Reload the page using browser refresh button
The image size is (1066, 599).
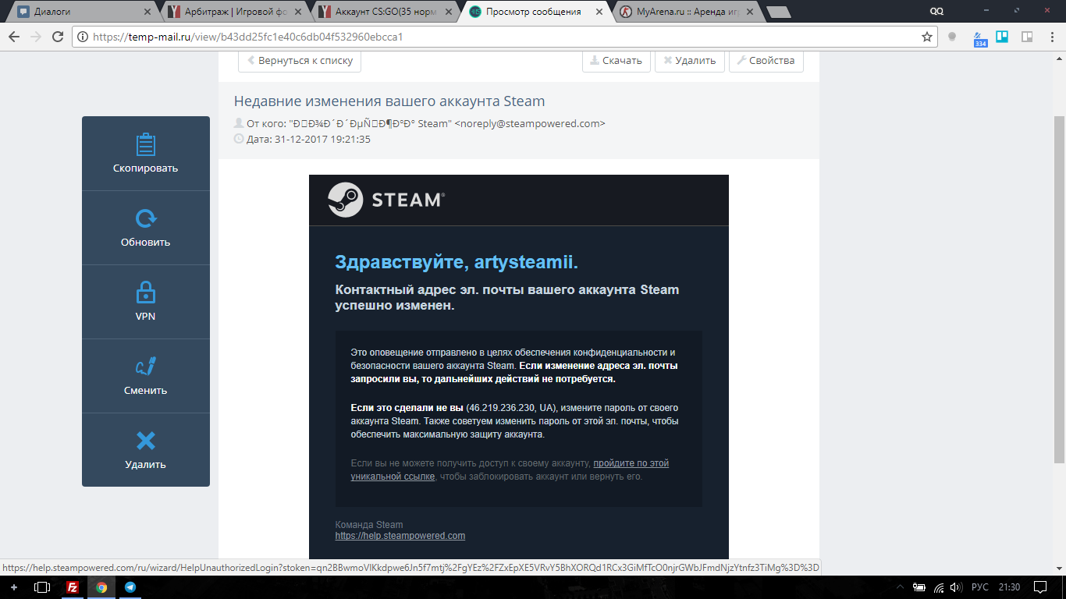[x=58, y=37]
